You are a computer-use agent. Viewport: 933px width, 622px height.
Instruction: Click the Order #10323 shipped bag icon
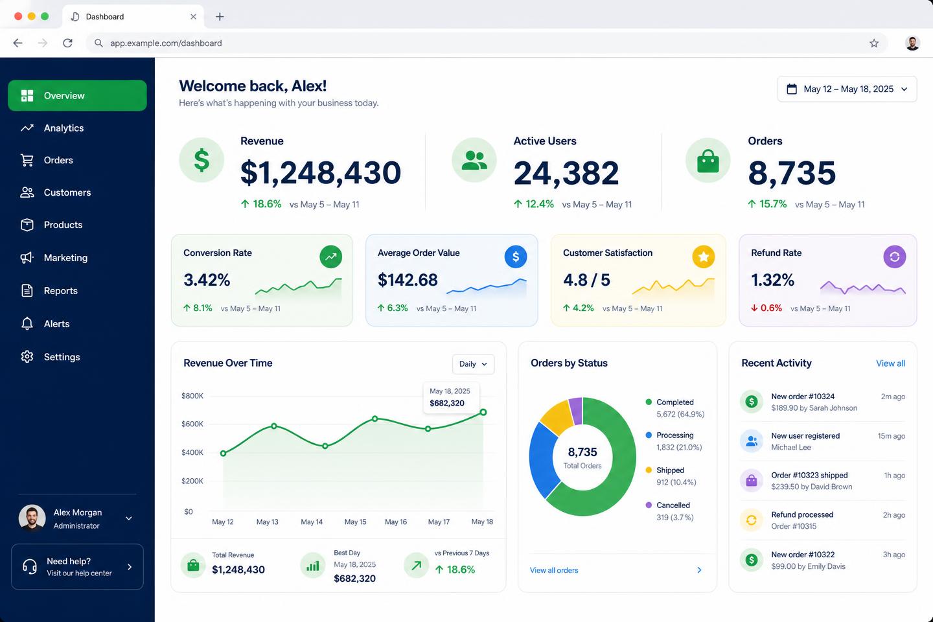point(752,481)
